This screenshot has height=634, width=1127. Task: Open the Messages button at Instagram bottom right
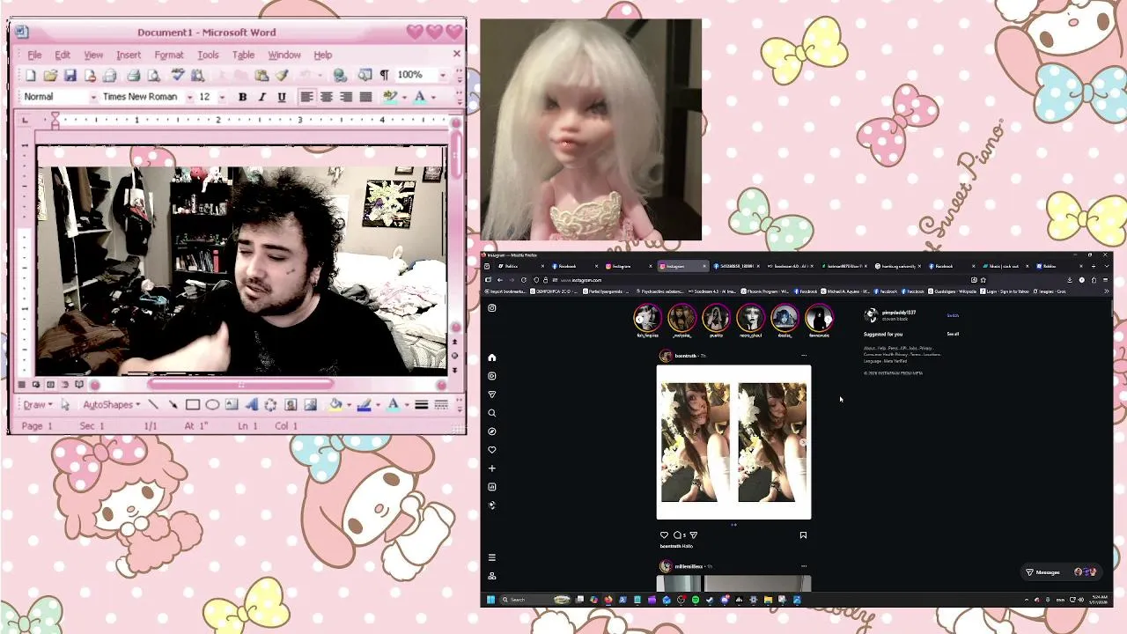1061,572
